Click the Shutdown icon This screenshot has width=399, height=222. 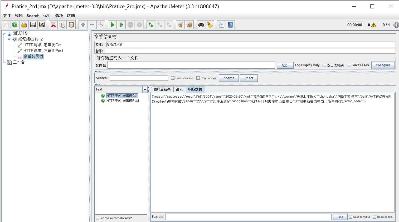[139, 25]
